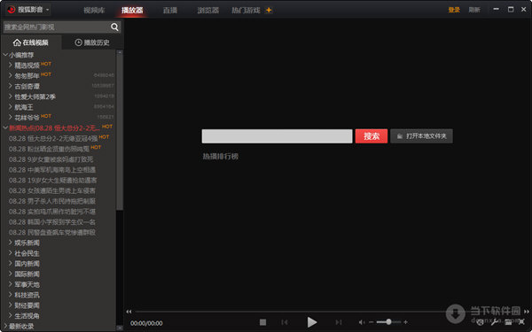532x332 pixels.
Task: Click the sidebar scrollbar up arrow
Action: click(x=120, y=52)
